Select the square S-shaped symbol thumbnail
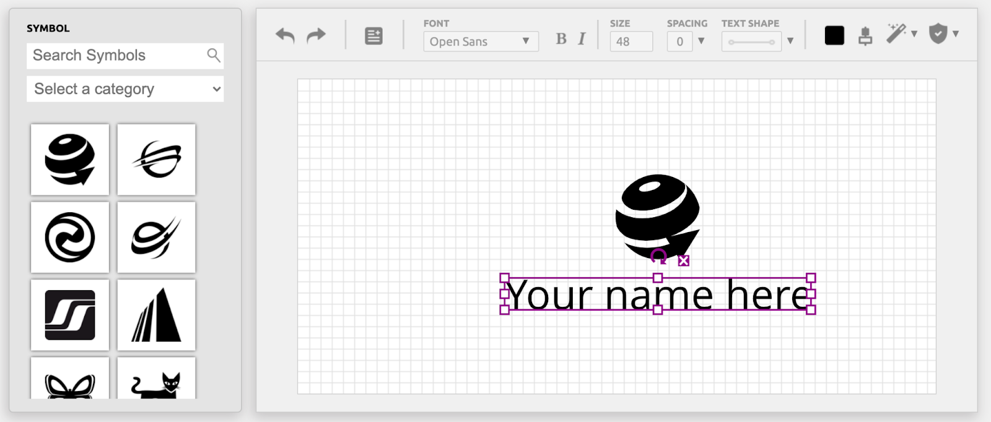This screenshot has width=991, height=422. (70, 315)
